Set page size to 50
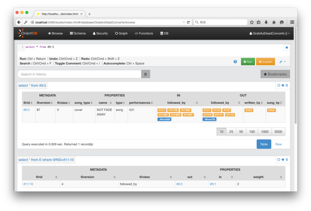 tap(241, 132)
